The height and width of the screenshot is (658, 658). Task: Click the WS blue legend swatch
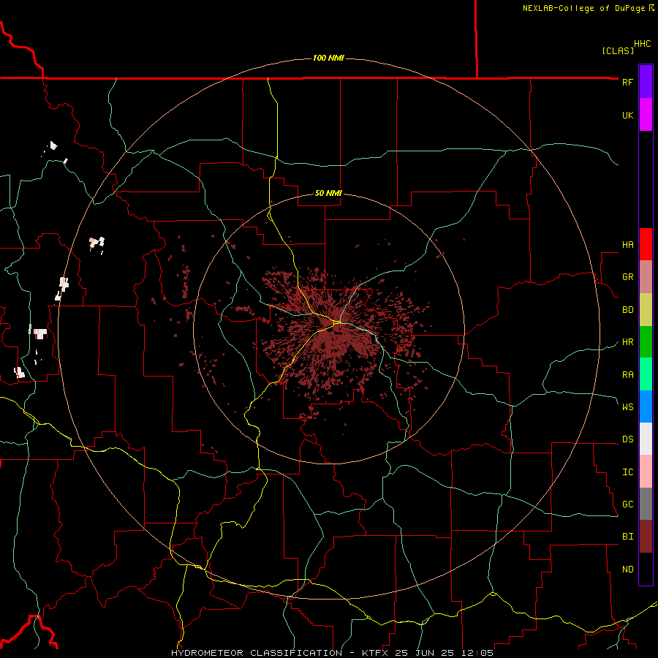[x=646, y=406]
